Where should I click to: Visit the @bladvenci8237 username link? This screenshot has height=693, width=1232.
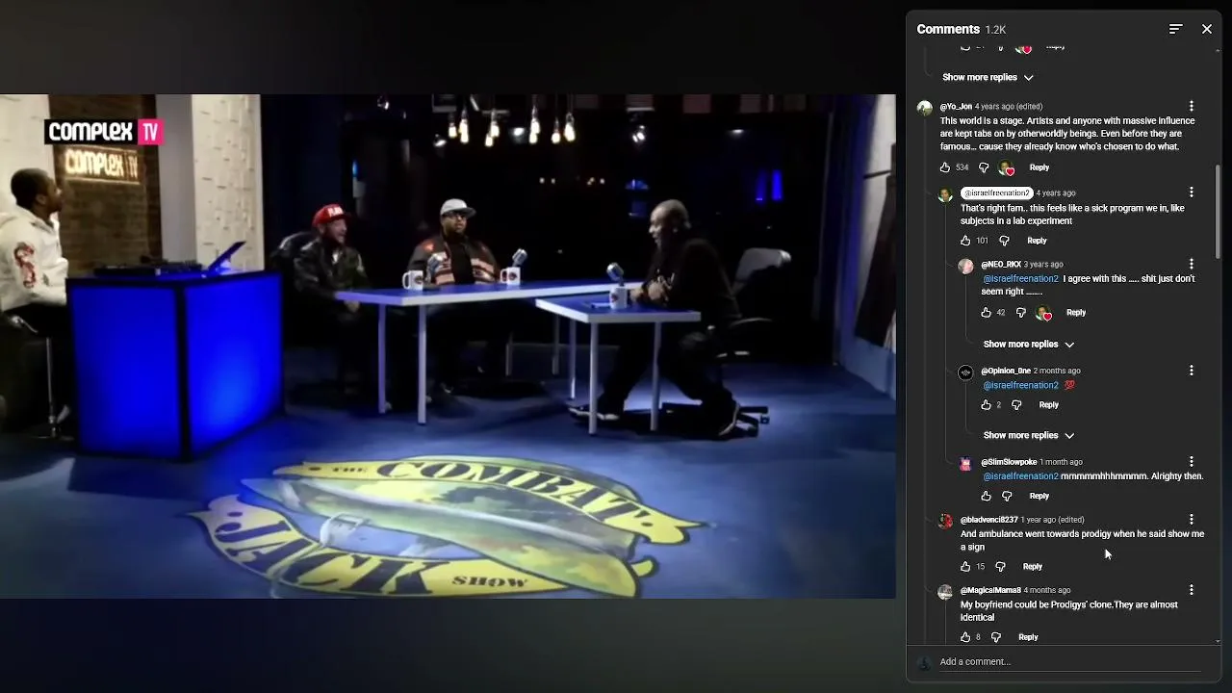(x=988, y=520)
